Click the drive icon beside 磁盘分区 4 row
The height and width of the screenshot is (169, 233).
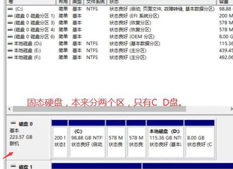(x=10, y=30)
